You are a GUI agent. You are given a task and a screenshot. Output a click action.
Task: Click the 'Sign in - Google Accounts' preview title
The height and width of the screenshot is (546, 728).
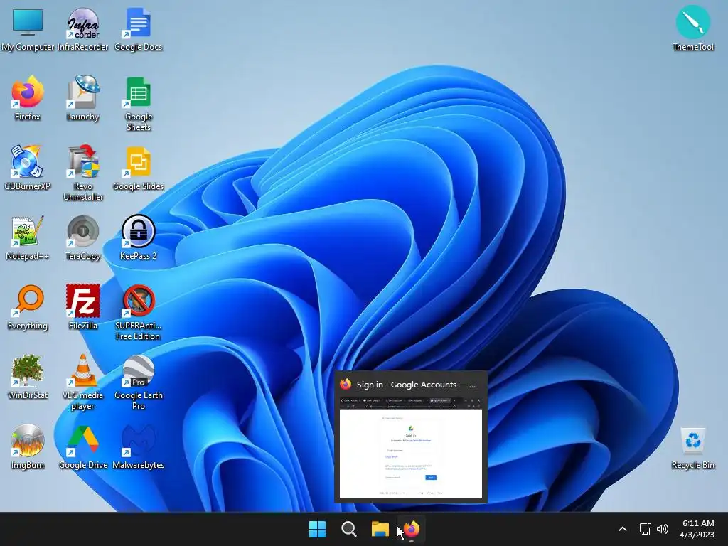416,385
